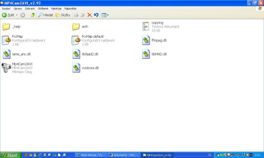This screenshot has height=158, width=264.
Task: Select the ffmpeg.dll file icon
Action: (x=146, y=40)
